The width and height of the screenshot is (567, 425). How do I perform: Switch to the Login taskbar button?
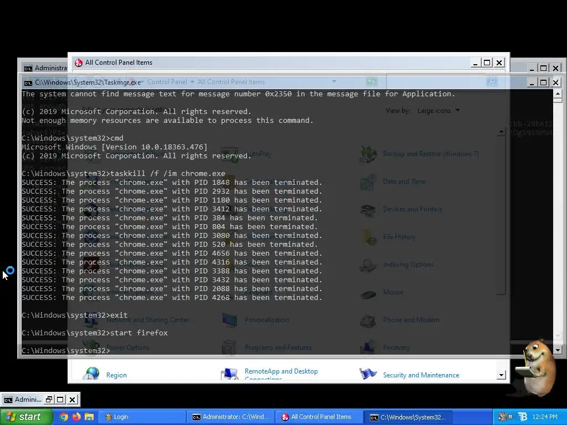pyautogui.click(x=142, y=417)
